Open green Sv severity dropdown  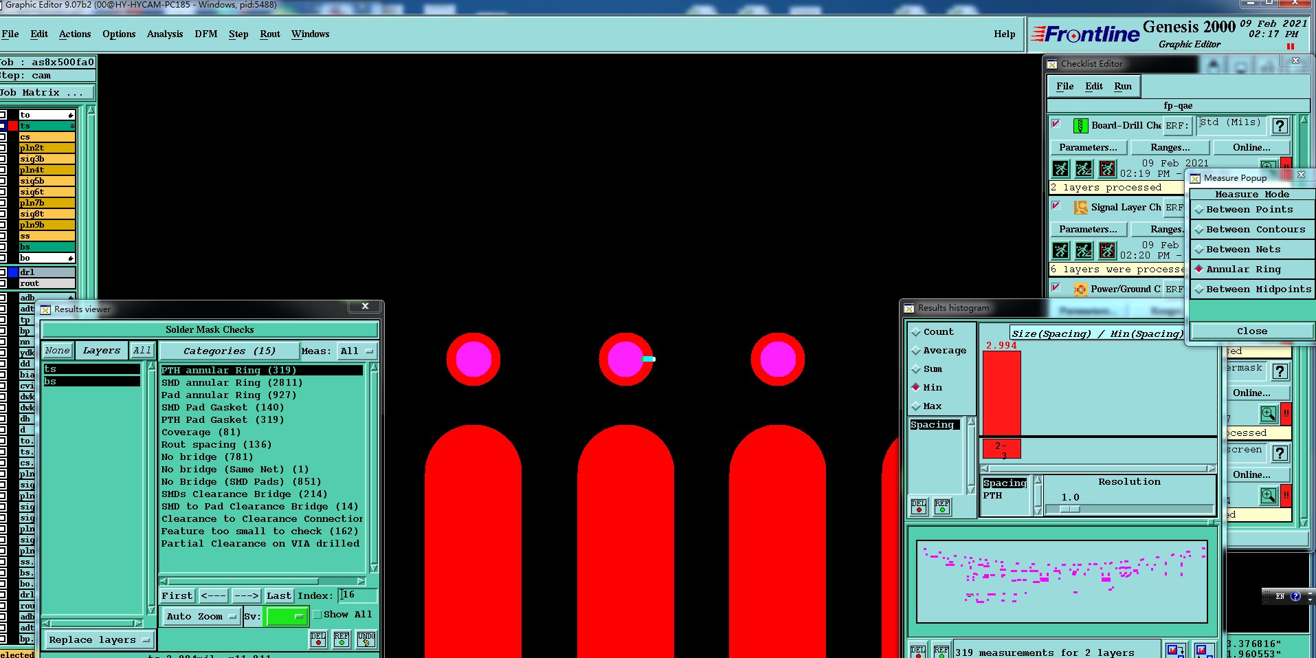286,617
